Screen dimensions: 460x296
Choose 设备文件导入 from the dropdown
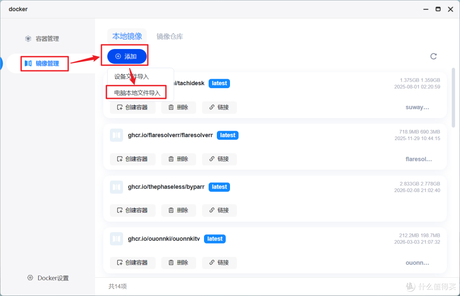132,77
